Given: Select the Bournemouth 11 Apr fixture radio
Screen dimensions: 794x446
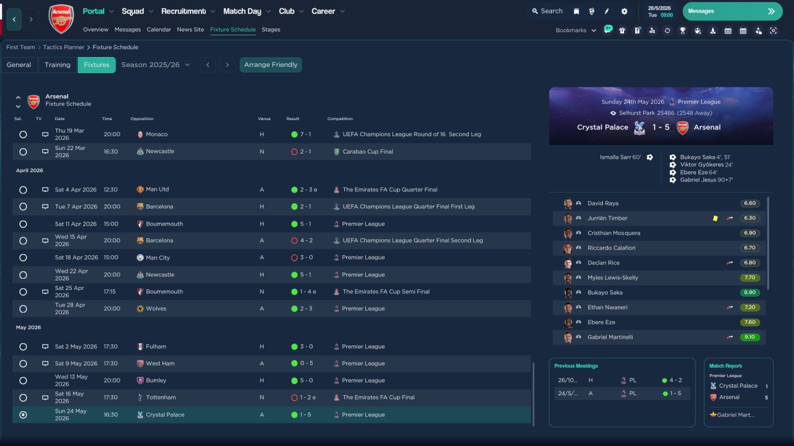Looking at the screenshot, I should [23, 224].
